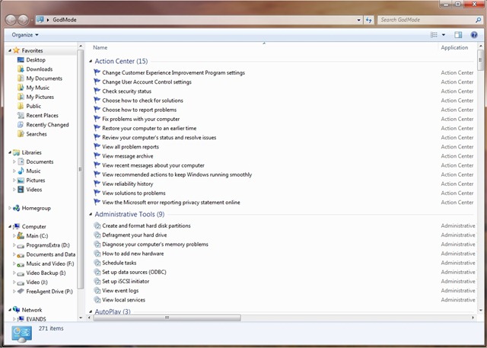Collapse the Administrative Tools group
Screen dimensions: 487x348
point(91,215)
